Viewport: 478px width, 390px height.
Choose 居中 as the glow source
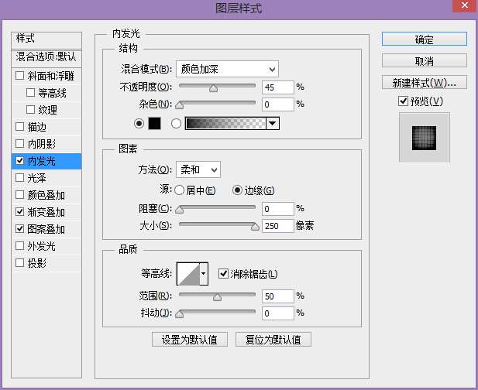(x=179, y=190)
